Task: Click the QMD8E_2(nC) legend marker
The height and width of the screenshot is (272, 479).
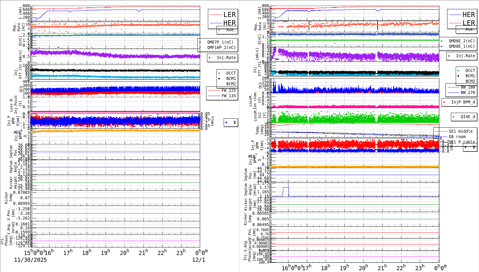Action: [x=442, y=41]
